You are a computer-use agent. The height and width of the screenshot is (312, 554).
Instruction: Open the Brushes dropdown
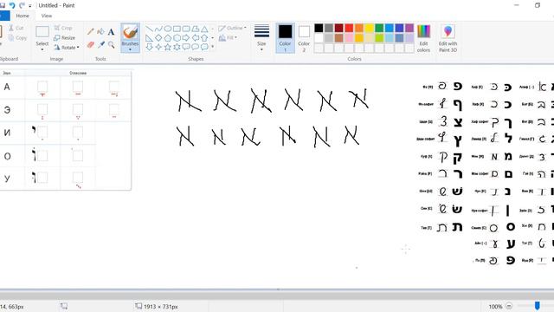point(130,49)
